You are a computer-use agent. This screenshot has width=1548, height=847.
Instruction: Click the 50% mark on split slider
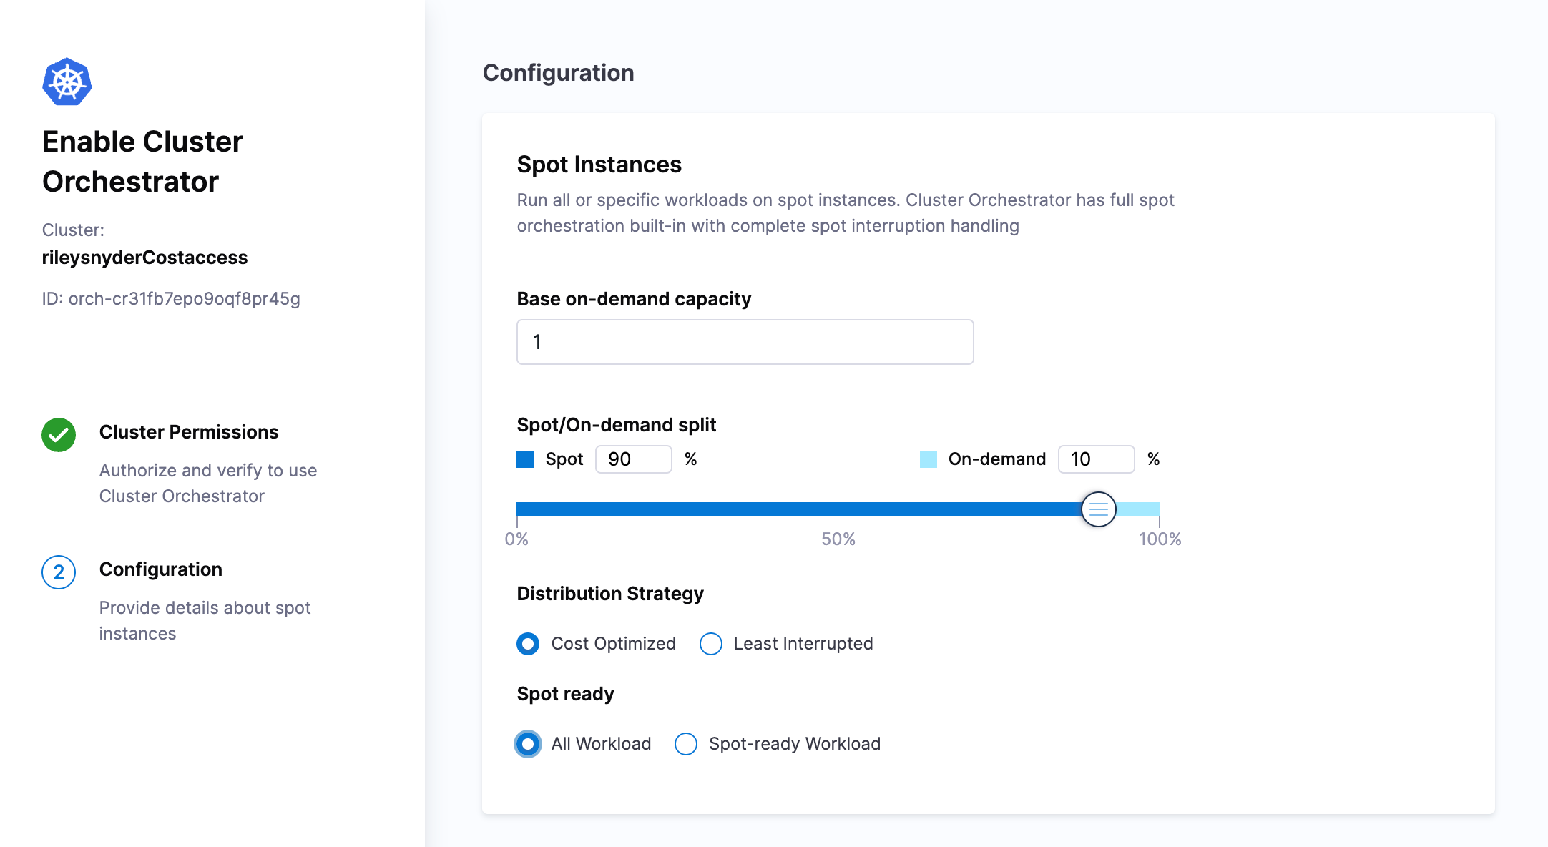pos(838,509)
